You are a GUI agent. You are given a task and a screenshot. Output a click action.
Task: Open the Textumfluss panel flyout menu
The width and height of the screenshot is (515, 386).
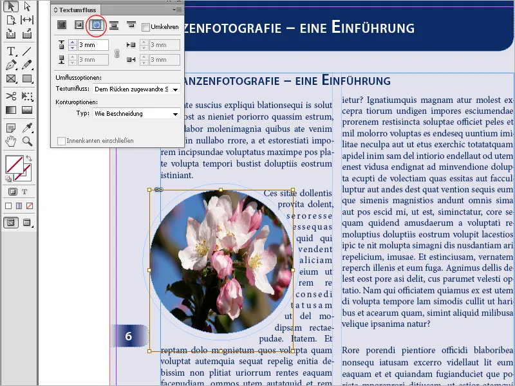click(176, 10)
